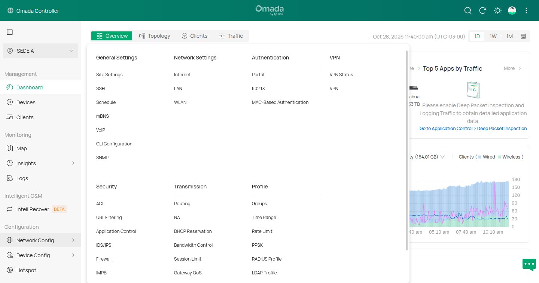The image size is (539, 283).
Task: Open DHCP Reservation under Transmission
Action: coord(193,231)
